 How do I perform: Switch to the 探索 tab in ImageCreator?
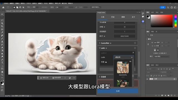123,17
